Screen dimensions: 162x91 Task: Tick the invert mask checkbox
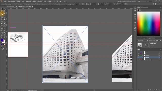point(150,47)
